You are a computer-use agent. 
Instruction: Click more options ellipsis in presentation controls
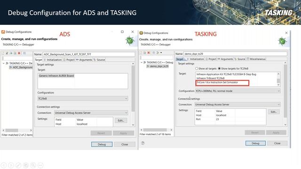tap(40, 165)
